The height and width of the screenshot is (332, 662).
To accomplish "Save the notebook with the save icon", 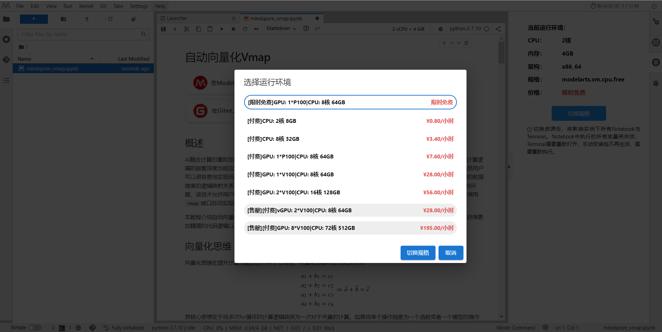I will click(163, 29).
